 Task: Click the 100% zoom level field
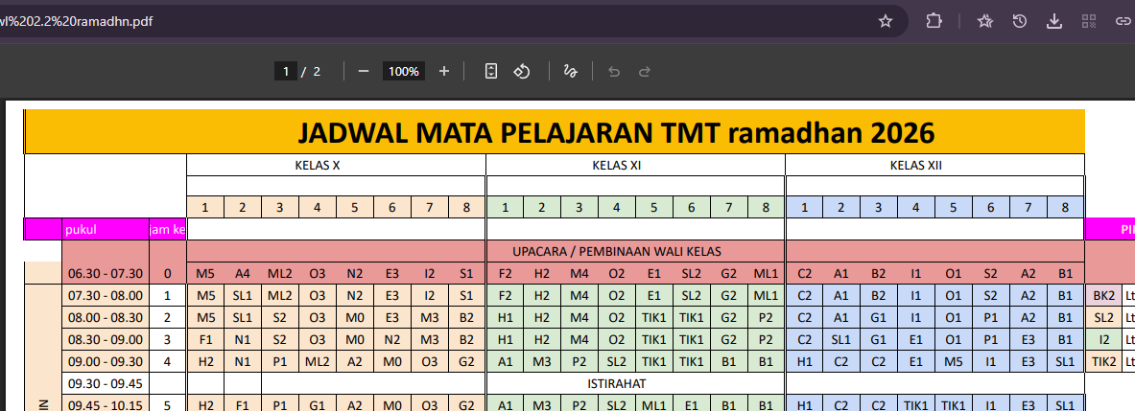[x=404, y=71]
